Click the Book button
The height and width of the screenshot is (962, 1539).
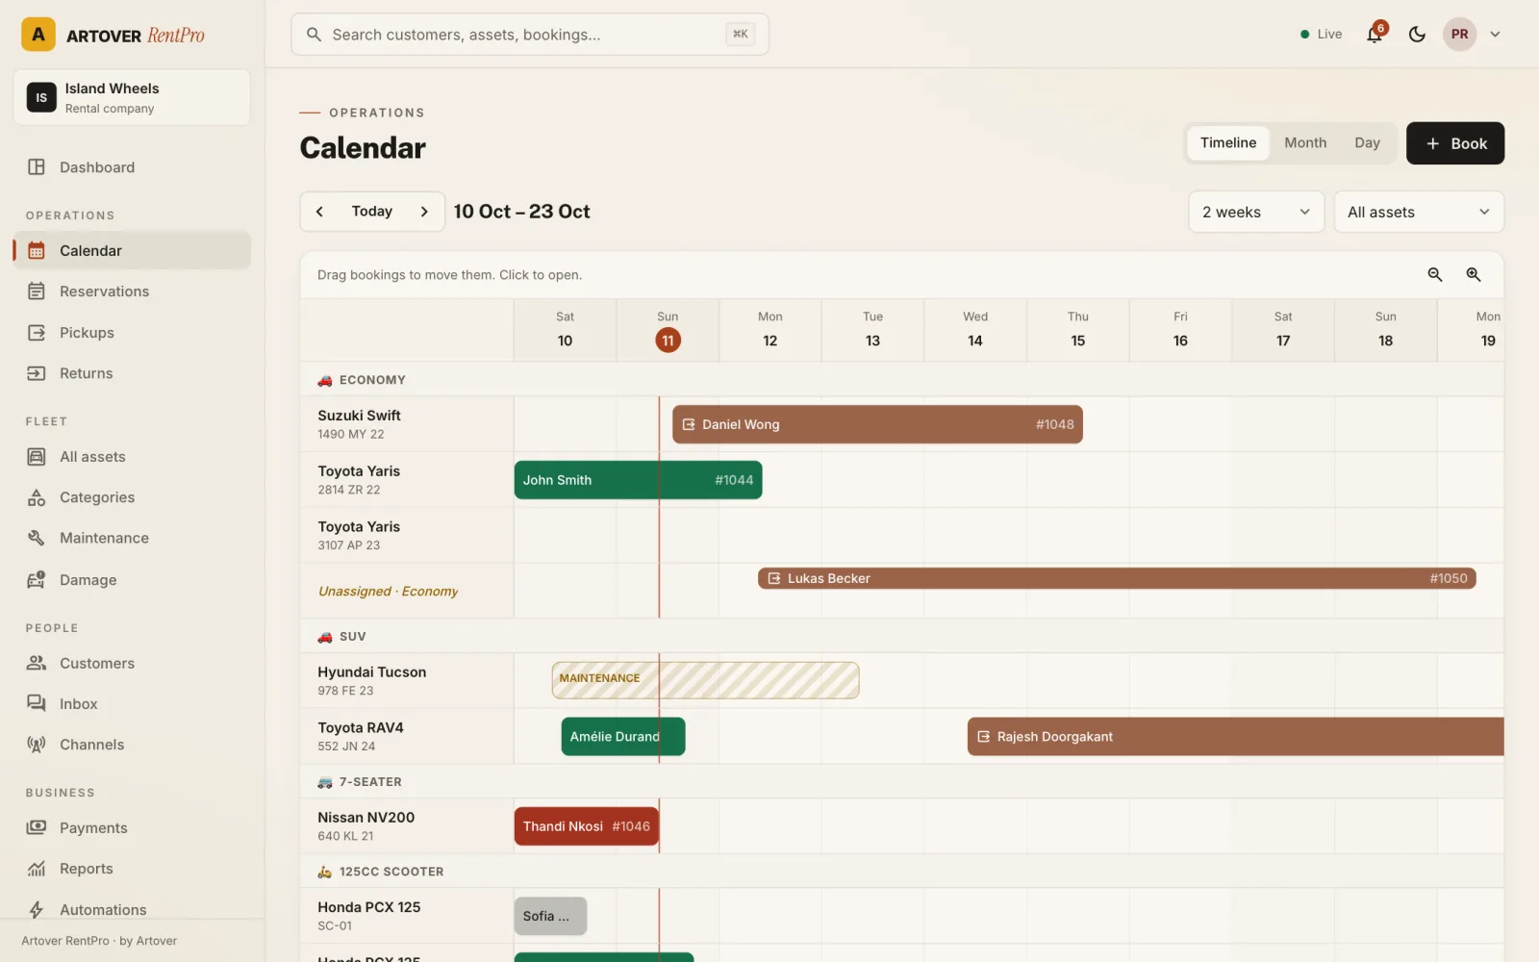pos(1455,143)
